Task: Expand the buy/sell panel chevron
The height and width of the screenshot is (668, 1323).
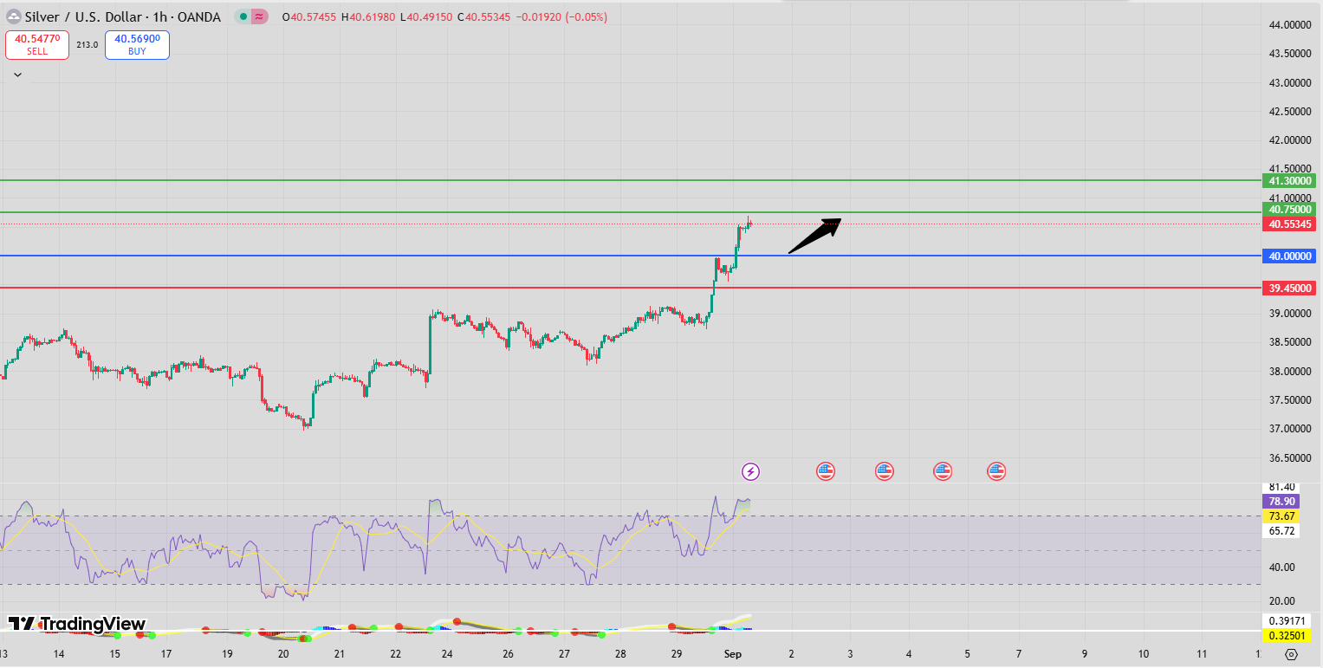Action: [16, 74]
